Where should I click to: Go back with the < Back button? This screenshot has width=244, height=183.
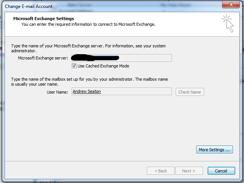(161, 171)
